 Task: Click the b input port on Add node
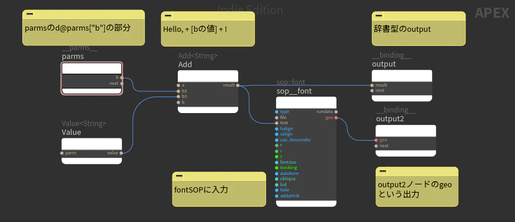(x=178, y=102)
